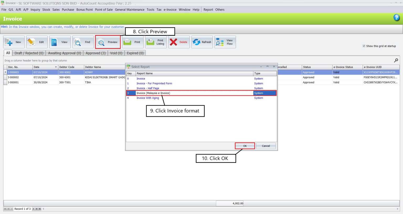Select the Invoice (Malaysia e-Invoice) report

(x=201, y=93)
